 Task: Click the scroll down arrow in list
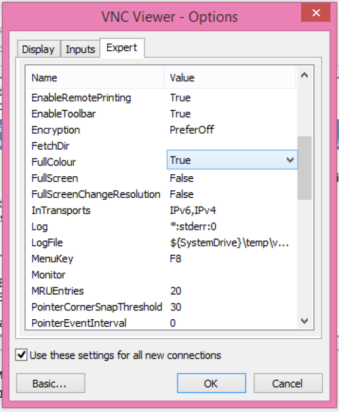tap(304, 321)
